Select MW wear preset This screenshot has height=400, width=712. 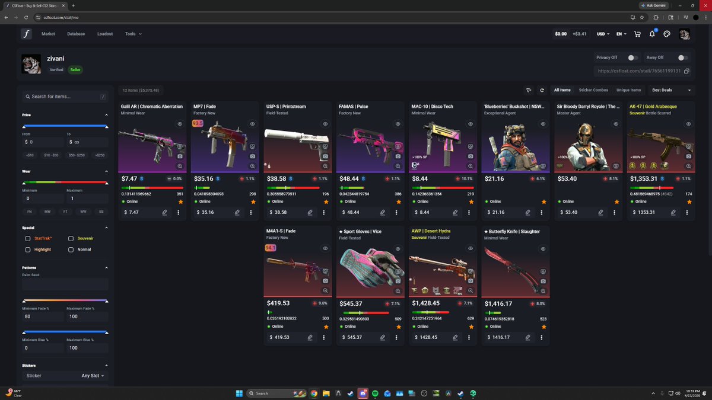click(47, 211)
